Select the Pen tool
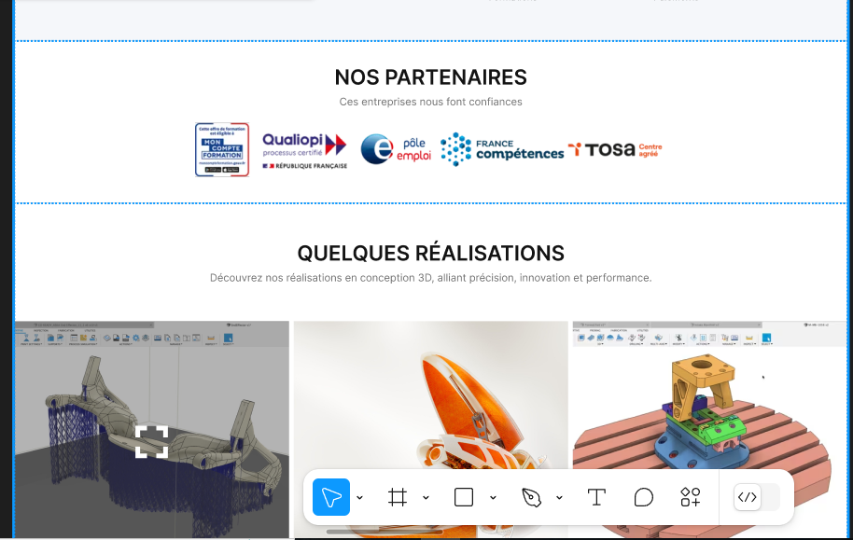 point(531,497)
